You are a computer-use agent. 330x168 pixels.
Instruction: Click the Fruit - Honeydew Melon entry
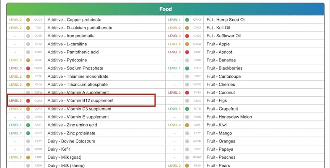[x=229, y=117]
